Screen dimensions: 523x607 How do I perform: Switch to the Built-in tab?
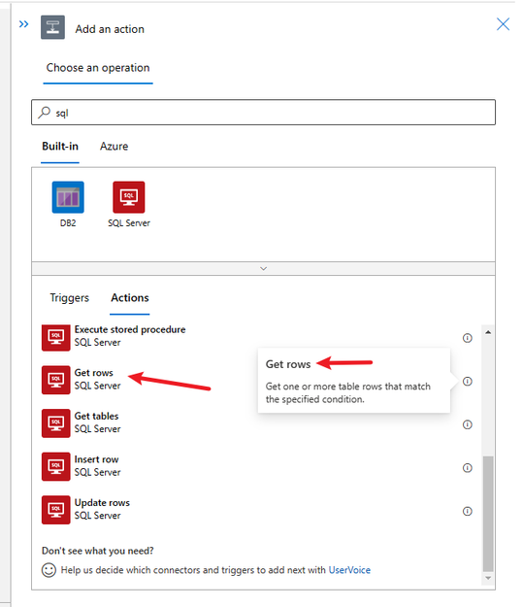click(x=60, y=147)
